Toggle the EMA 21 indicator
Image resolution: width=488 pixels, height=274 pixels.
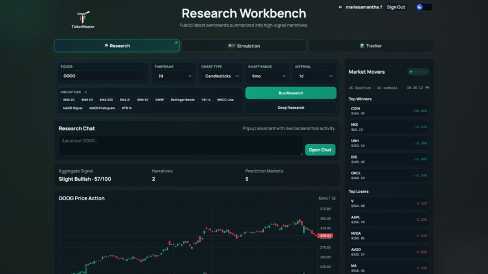125,100
